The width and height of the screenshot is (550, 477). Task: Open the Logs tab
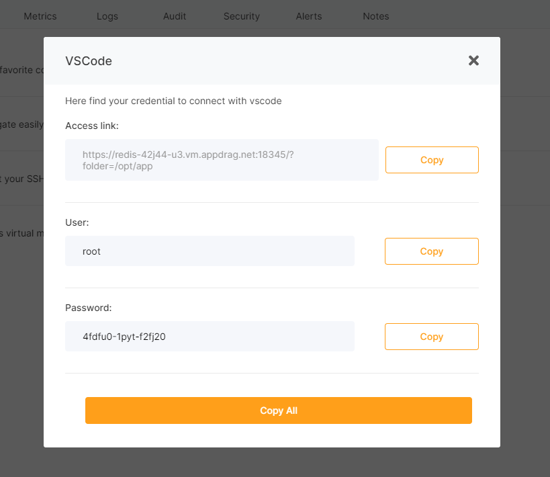coord(107,16)
